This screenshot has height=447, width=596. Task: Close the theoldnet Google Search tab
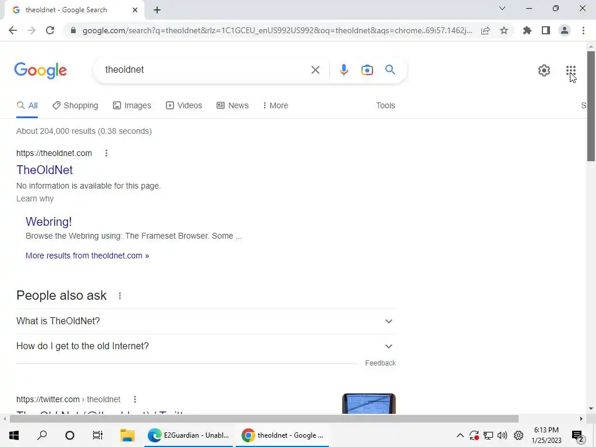click(135, 10)
